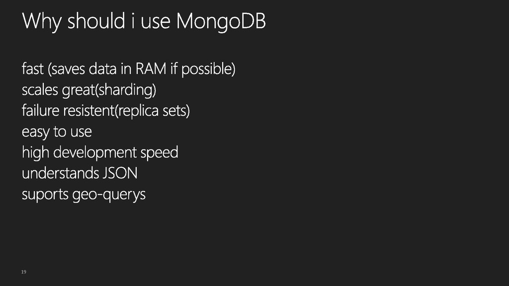Select the 'easy to use' text line
This screenshot has height=286, width=509.
coord(57,132)
